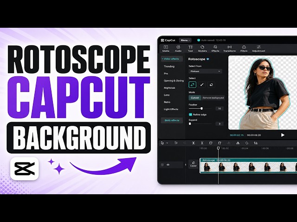Select the Nightclub effects category
The width and height of the screenshot is (297, 222).
point(169,88)
